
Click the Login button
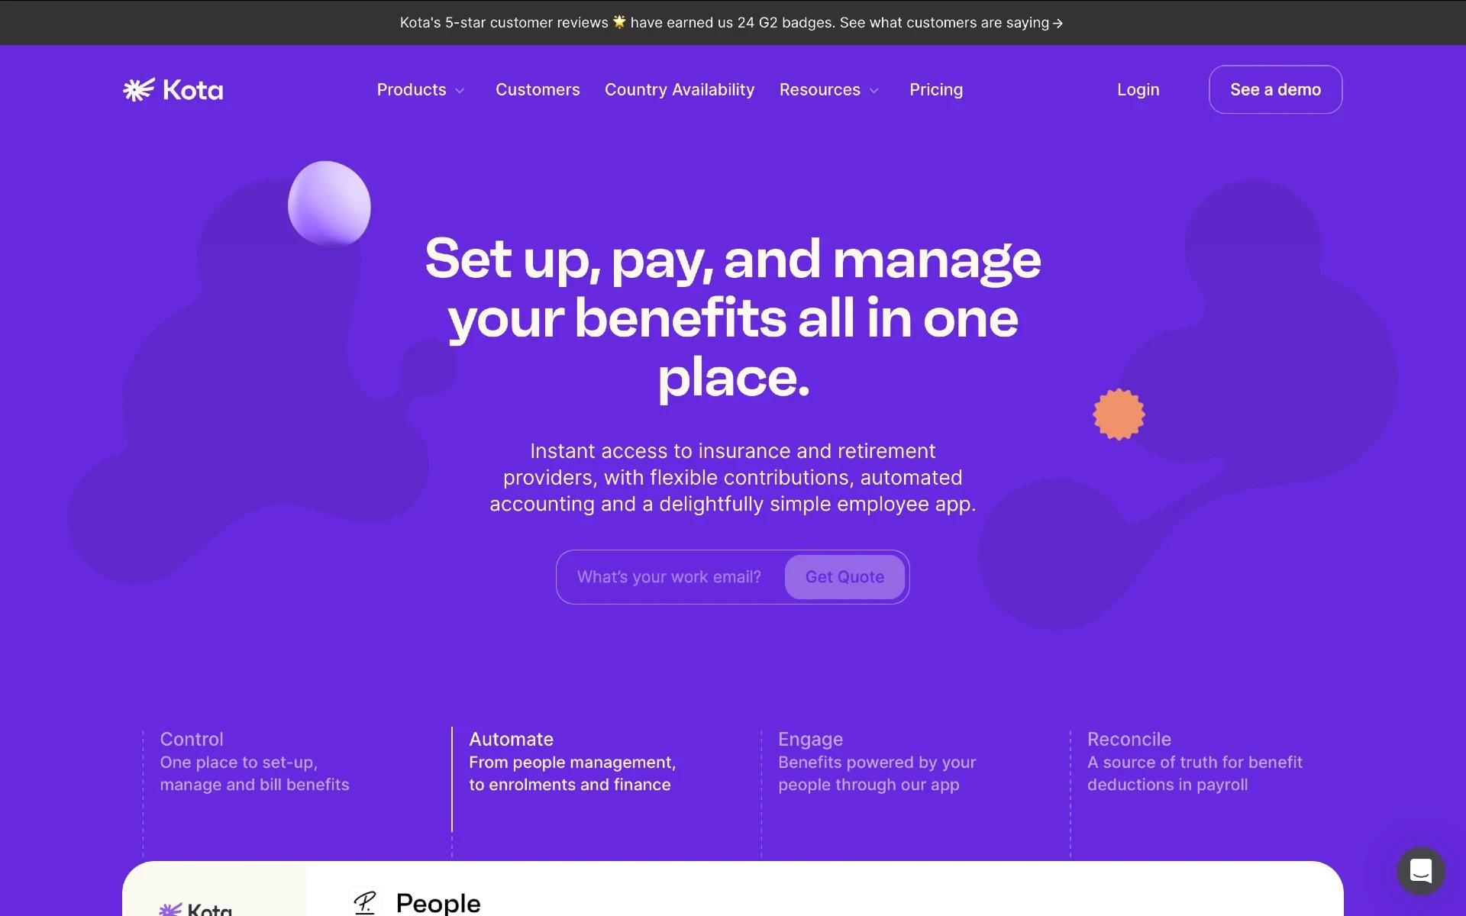(1138, 89)
